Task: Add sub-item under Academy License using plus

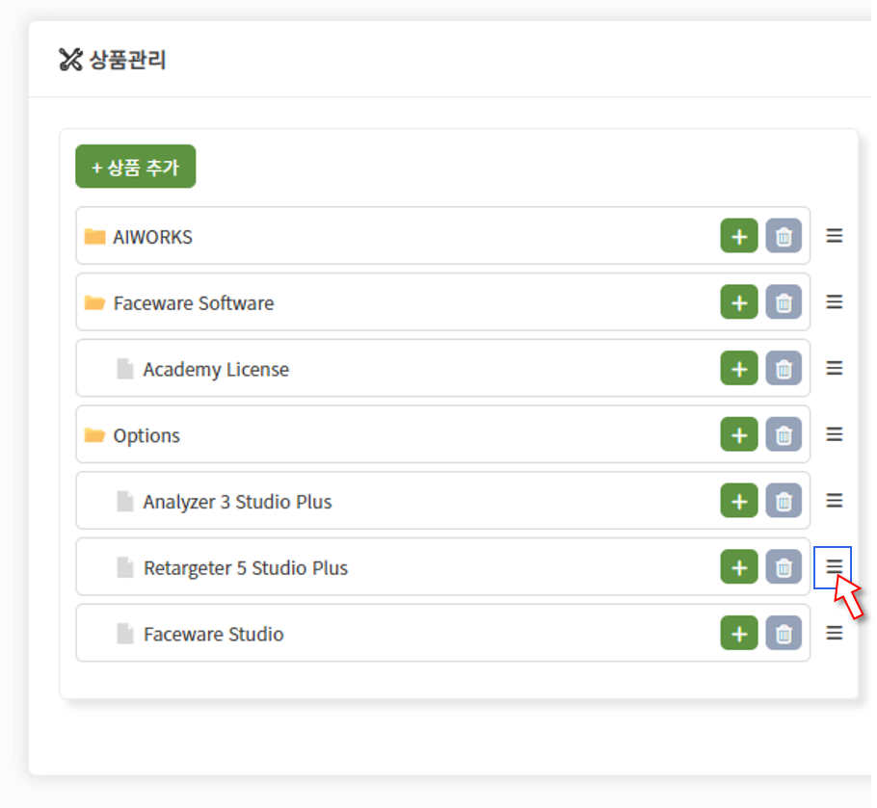Action: pos(739,368)
